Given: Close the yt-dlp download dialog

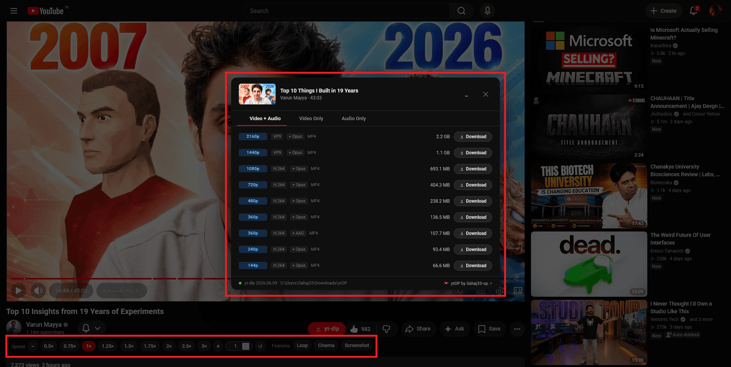Looking at the screenshot, I should 486,94.
